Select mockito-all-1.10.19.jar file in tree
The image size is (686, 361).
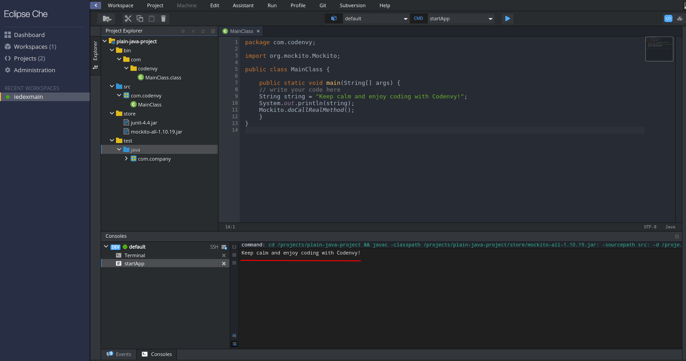156,132
